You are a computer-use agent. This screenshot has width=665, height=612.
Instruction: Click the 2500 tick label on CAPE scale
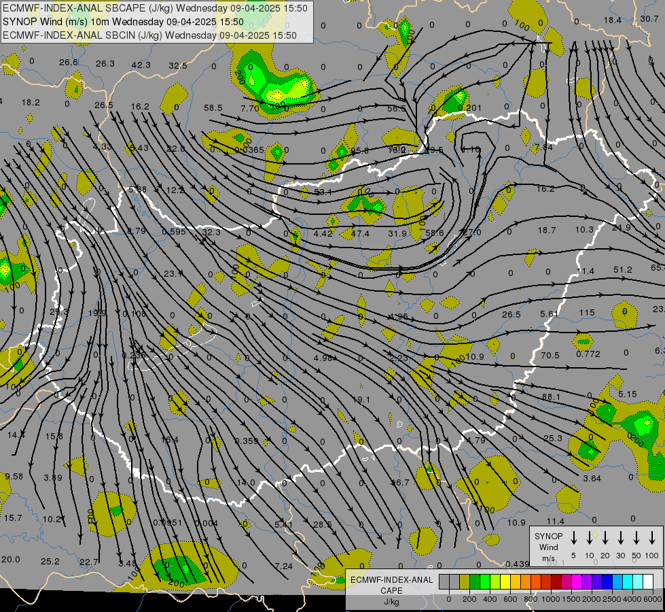(x=612, y=599)
